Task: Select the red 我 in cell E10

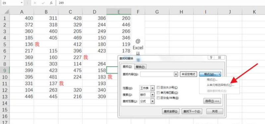Action: [110, 77]
